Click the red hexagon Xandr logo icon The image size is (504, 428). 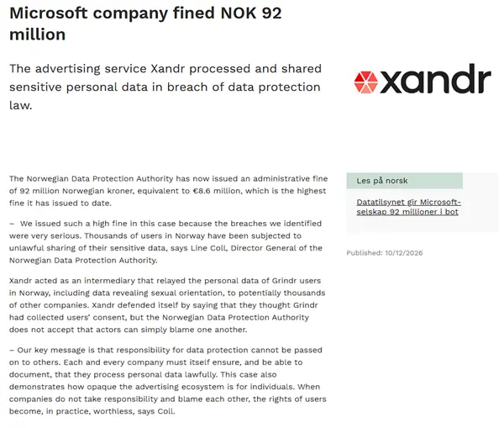[365, 82]
